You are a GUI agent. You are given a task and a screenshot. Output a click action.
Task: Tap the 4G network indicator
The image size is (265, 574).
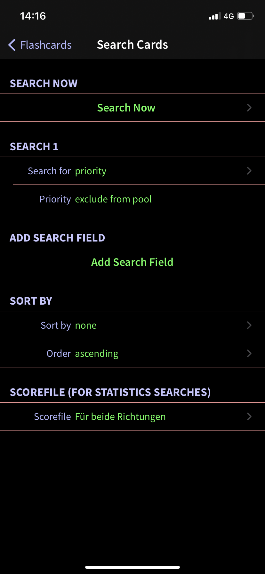(x=229, y=16)
